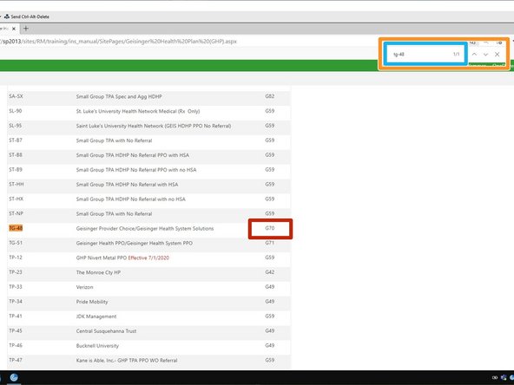
Task: Click the G49 value in Verizon row
Action: tap(270, 287)
